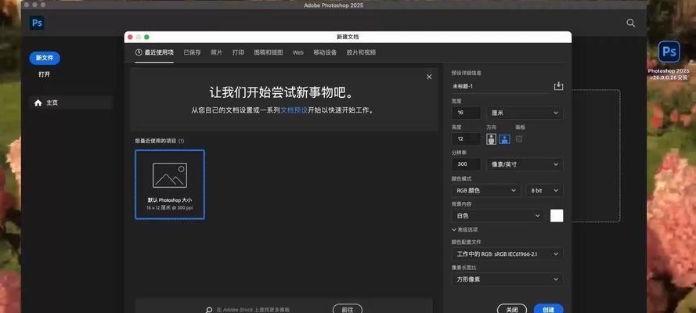This screenshot has height=313, width=696.
Task: Select the 最近使用项 tab
Action: [154, 52]
